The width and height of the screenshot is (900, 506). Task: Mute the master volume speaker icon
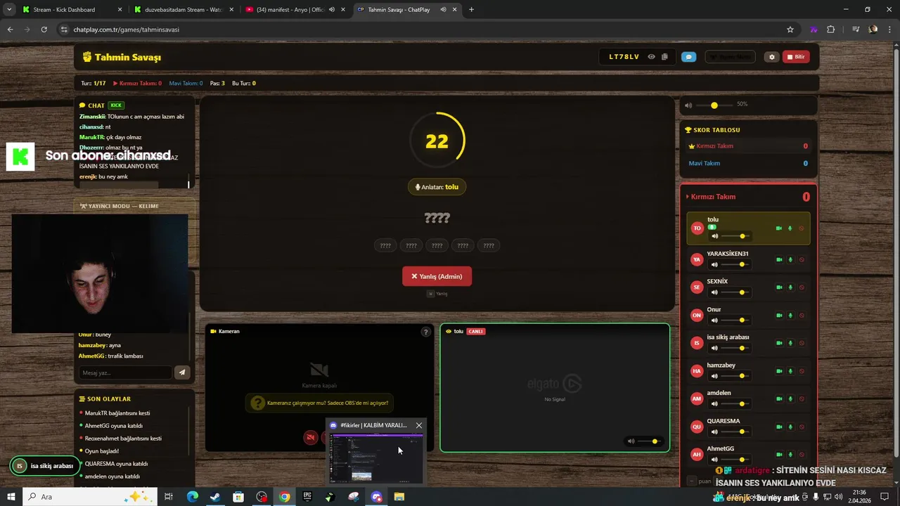pyautogui.click(x=688, y=105)
